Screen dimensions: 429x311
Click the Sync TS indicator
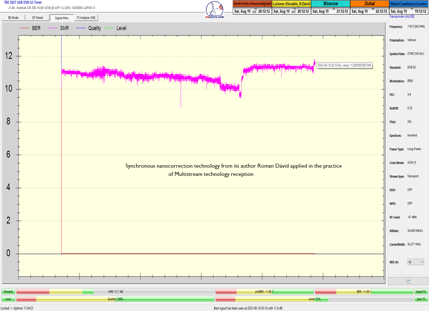coord(421,299)
